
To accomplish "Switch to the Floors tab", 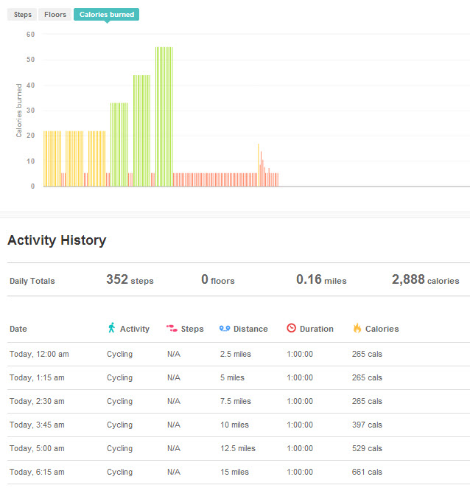I will pyautogui.click(x=55, y=15).
